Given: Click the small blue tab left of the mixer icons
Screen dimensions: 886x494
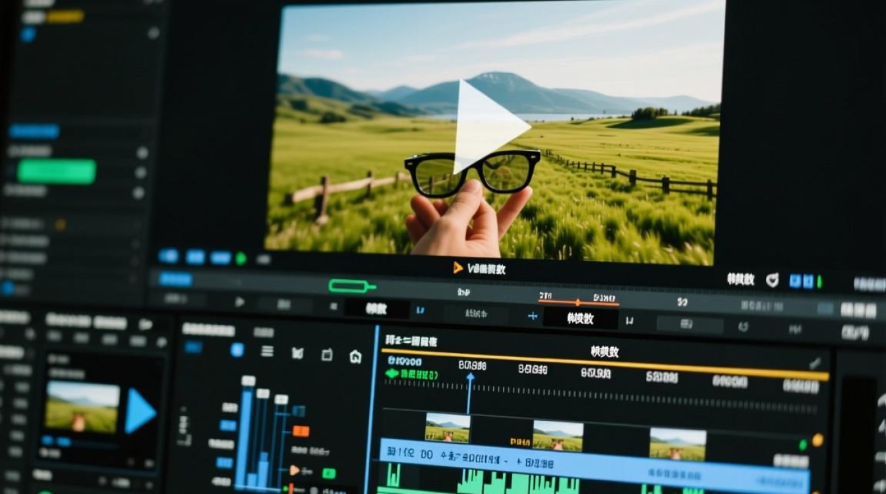Looking at the screenshot, I should point(193,347).
